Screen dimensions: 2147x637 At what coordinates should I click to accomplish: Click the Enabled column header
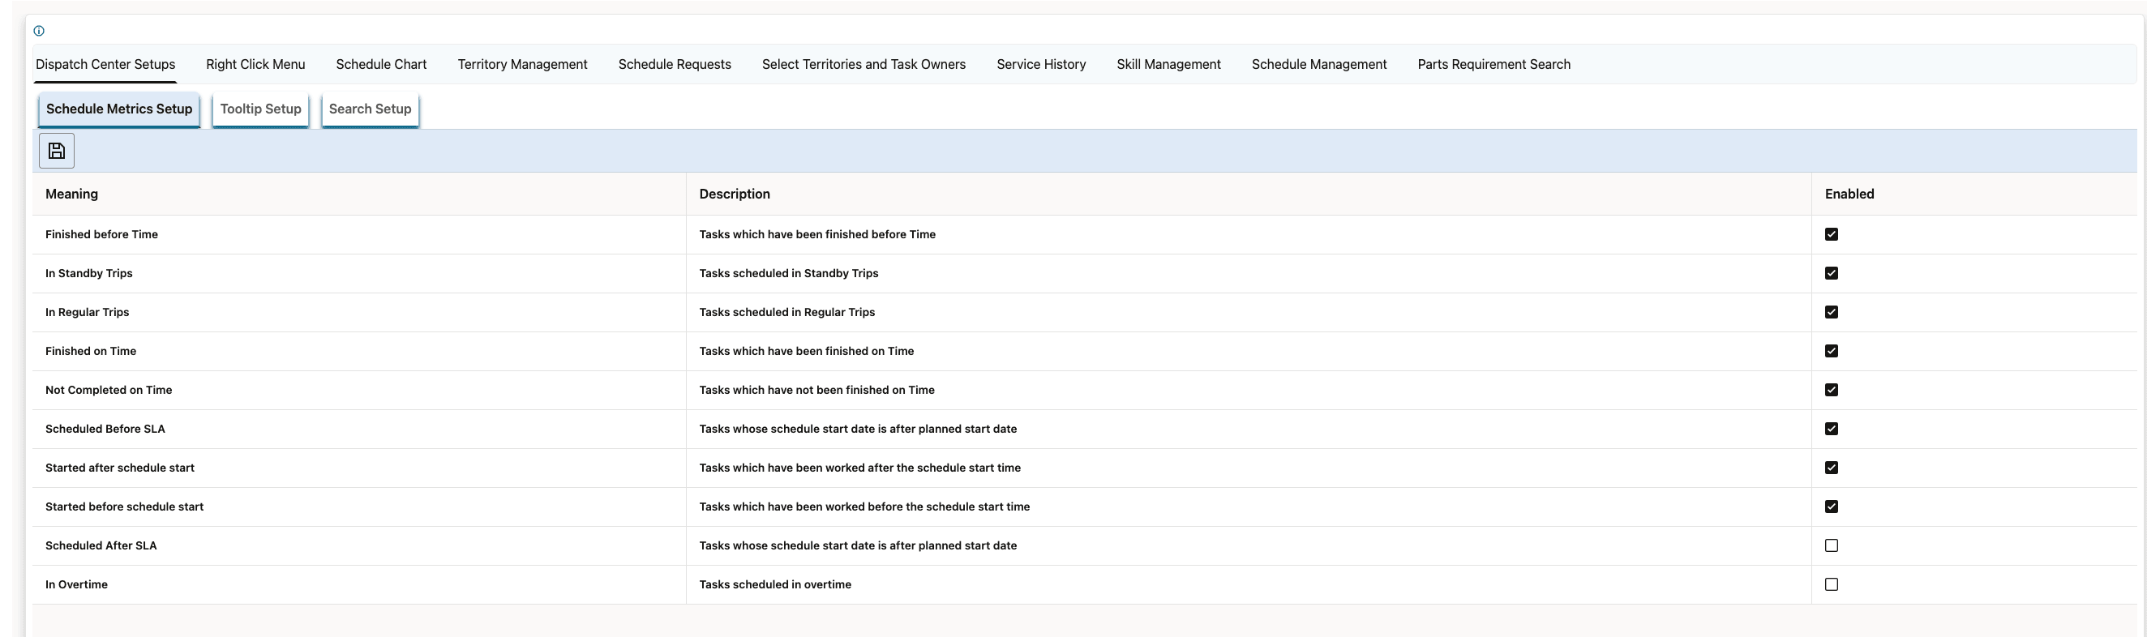tap(1849, 194)
